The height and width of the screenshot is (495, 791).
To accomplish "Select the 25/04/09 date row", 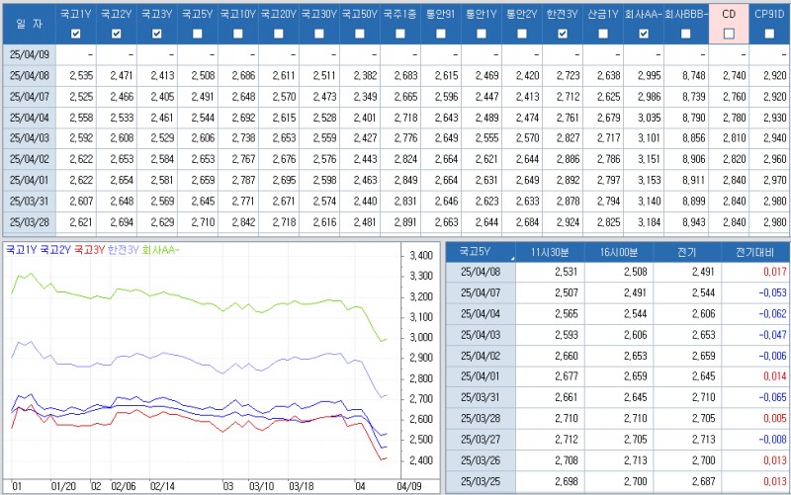I will [28, 54].
